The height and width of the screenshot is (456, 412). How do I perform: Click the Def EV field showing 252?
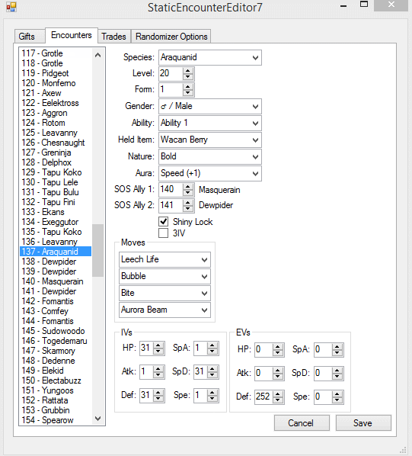pyautogui.click(x=264, y=397)
